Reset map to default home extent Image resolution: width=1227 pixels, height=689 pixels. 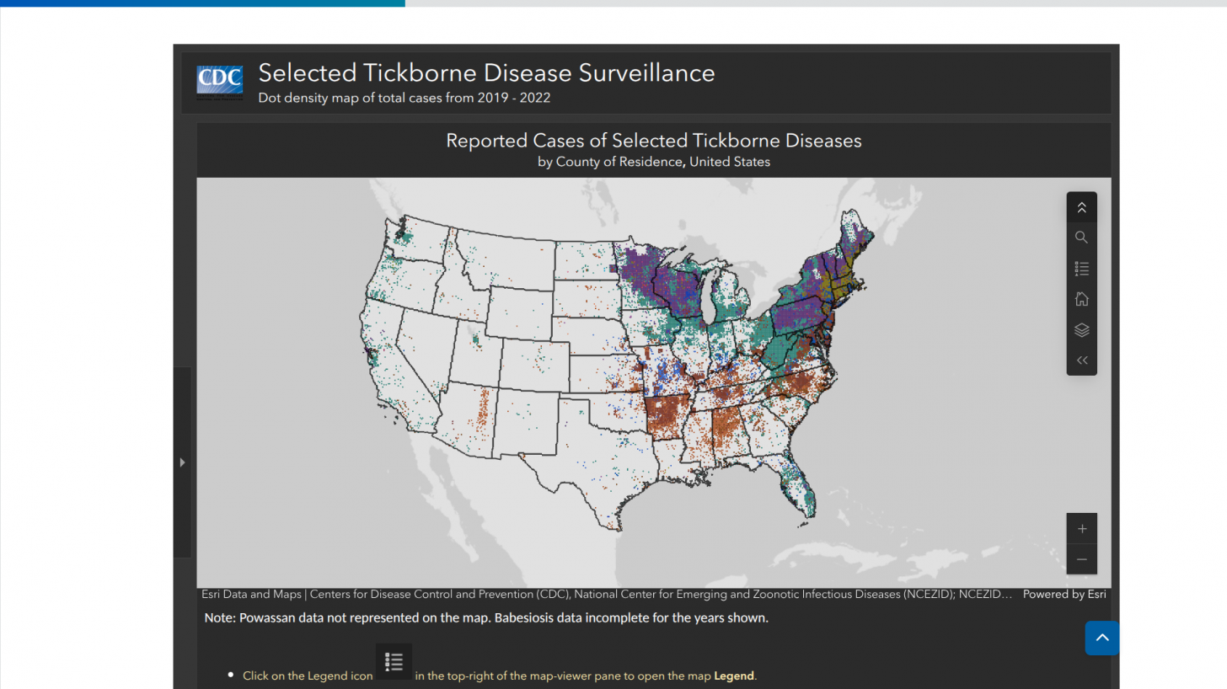[1081, 299]
